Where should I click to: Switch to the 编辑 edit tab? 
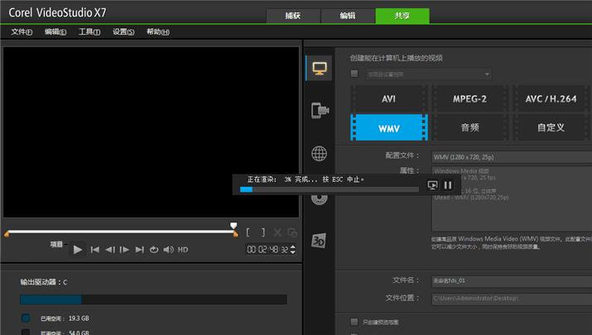[x=348, y=16]
